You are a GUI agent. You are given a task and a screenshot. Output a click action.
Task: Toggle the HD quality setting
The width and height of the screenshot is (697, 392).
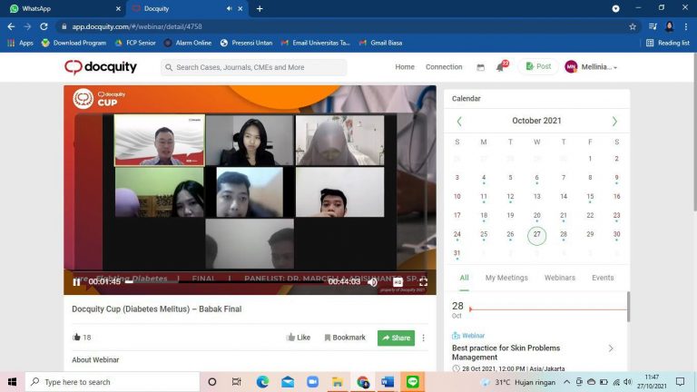point(398,282)
